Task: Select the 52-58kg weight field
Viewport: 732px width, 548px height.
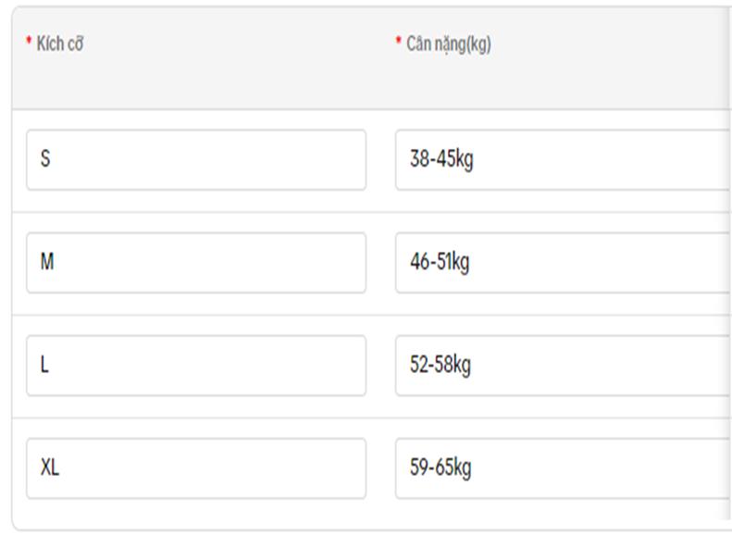Action: pyautogui.click(x=564, y=366)
